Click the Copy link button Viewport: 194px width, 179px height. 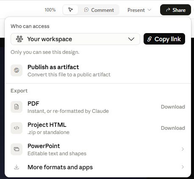164,39
